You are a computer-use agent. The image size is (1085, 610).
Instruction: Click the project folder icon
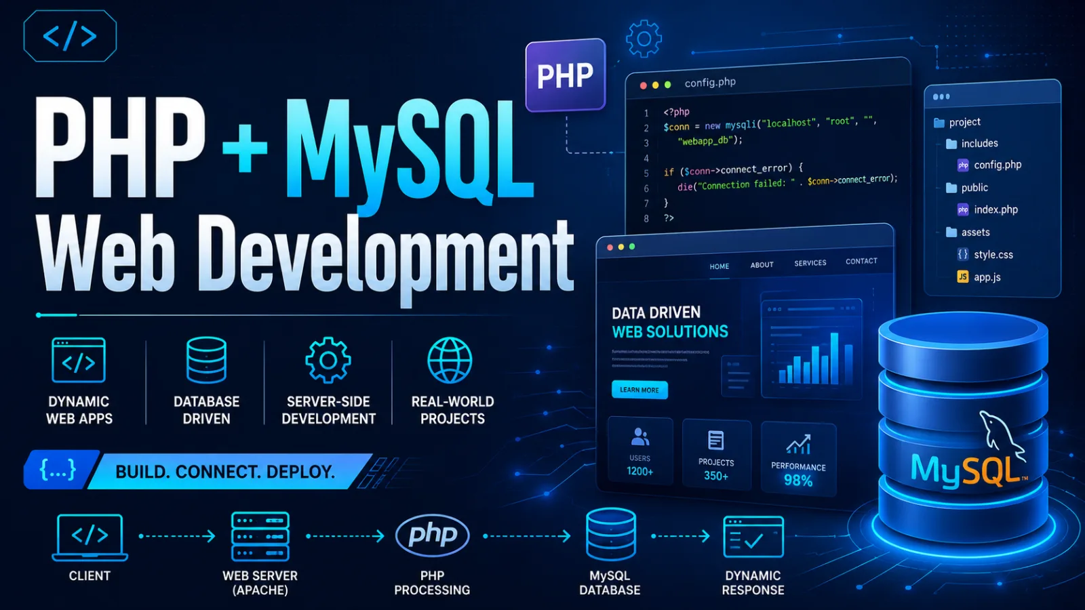[939, 123]
